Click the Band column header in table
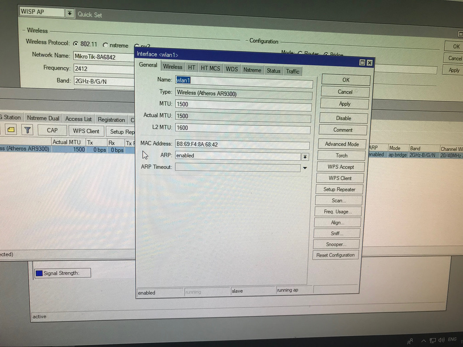 (424, 148)
